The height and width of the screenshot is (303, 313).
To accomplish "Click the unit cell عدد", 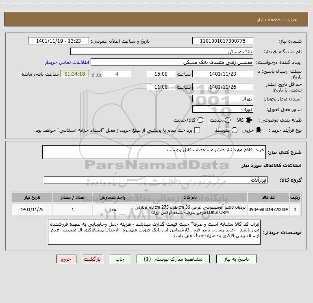I will [x=113, y=209].
